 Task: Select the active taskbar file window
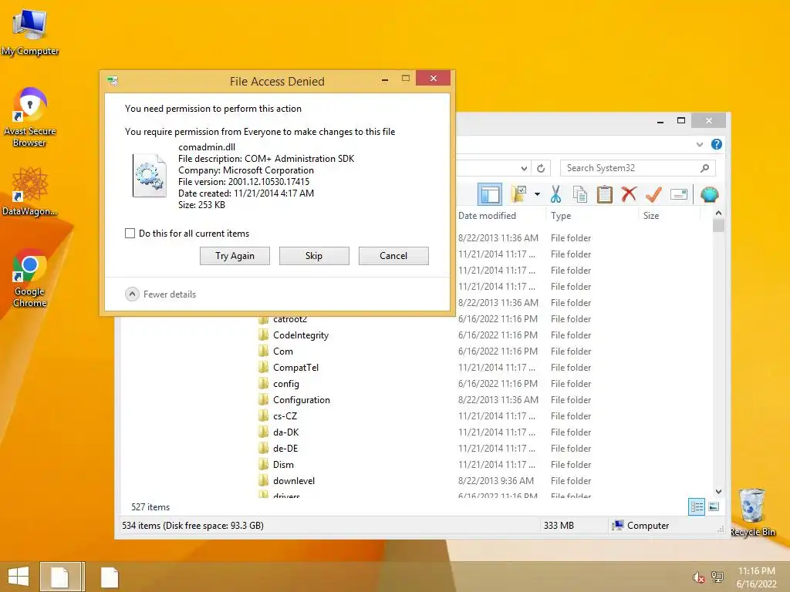coord(62,577)
